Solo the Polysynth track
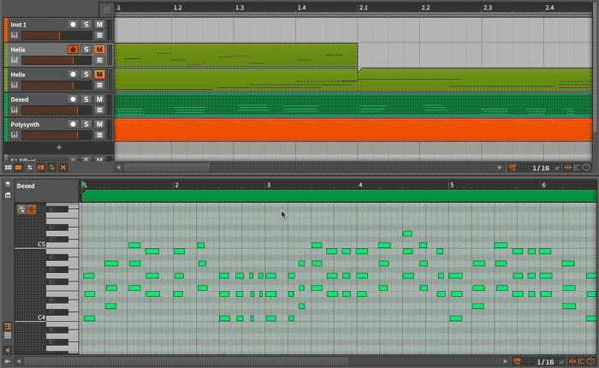Image resolution: width=599 pixels, height=368 pixels. [x=86, y=124]
